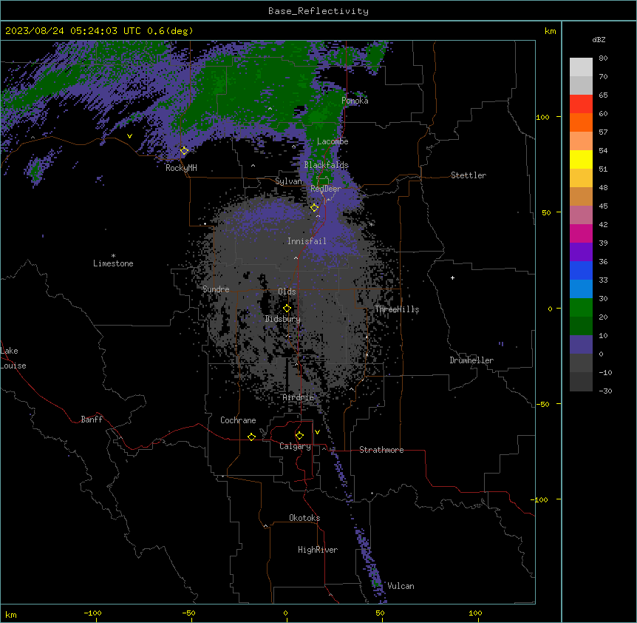Select the light gray 80 dBZ swatch
The image size is (637, 623).
581,67
